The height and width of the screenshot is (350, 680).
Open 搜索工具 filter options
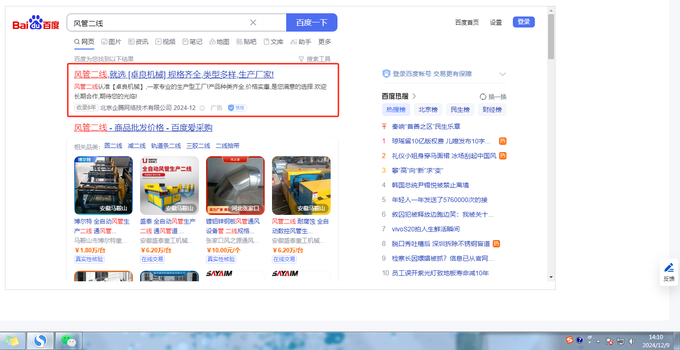point(315,59)
